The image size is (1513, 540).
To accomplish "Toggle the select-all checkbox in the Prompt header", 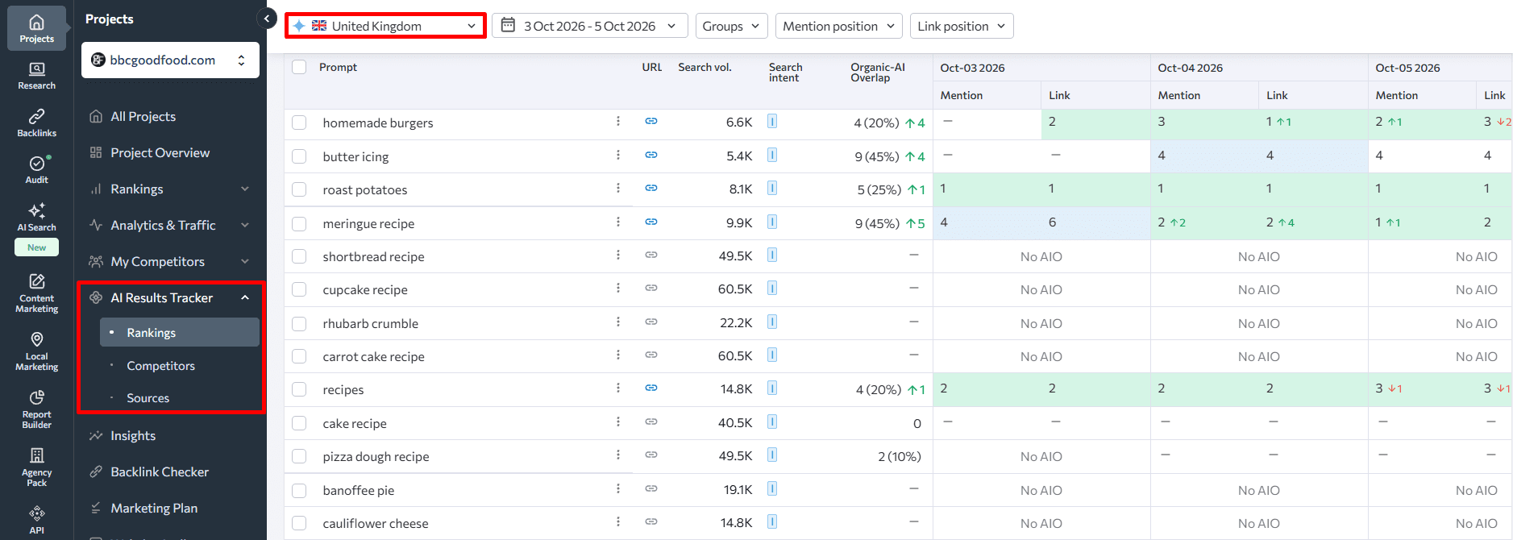I will (x=299, y=67).
